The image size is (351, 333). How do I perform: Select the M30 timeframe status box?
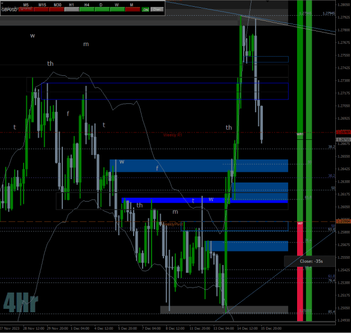tap(56, 10)
